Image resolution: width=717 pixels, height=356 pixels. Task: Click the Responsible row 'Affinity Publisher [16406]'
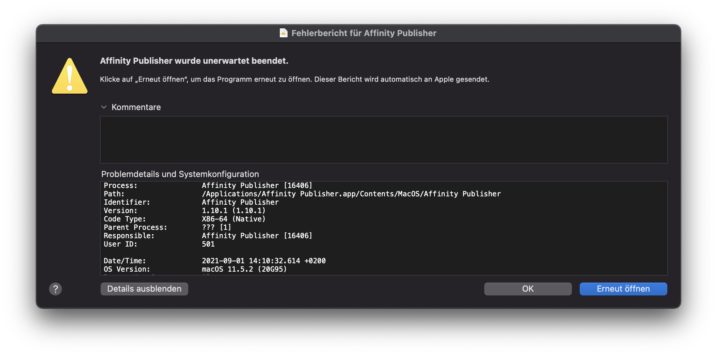(257, 236)
